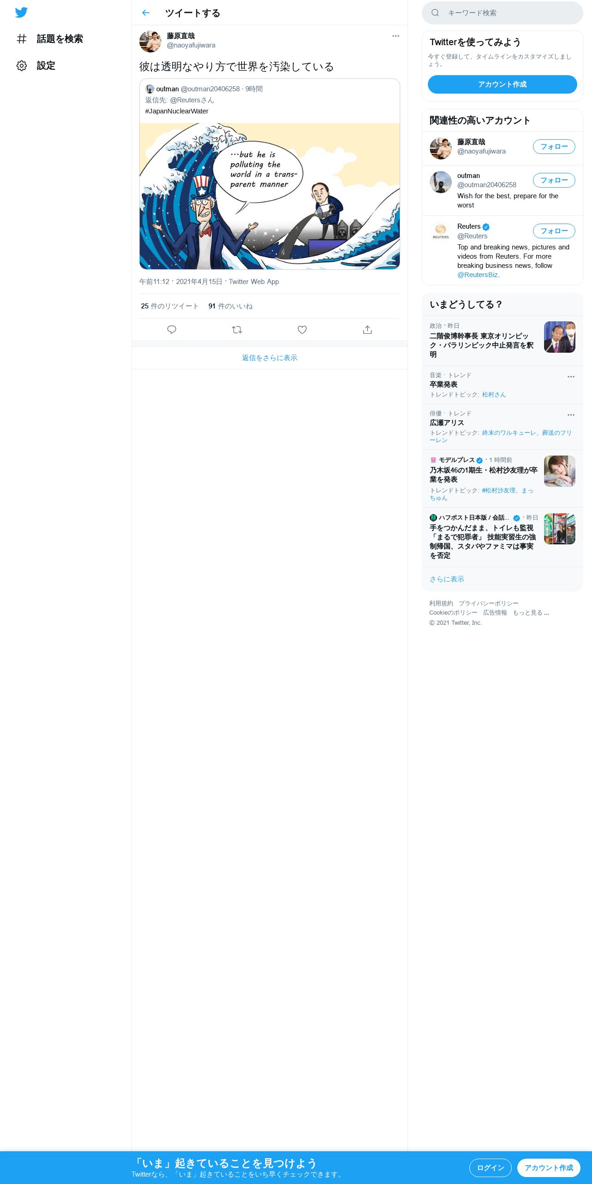Click the retweet icon
Image resolution: width=592 pixels, height=1184 pixels.
coord(237,330)
